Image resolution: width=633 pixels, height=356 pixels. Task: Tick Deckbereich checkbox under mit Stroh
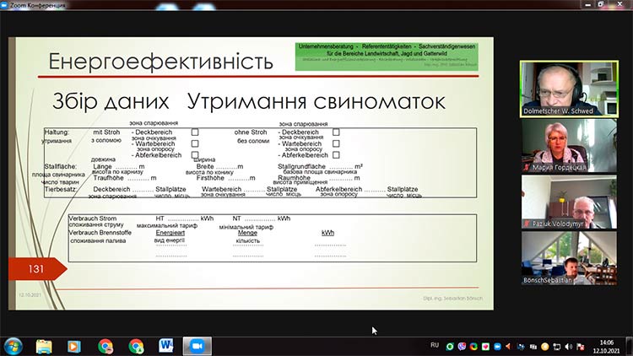coord(195,132)
